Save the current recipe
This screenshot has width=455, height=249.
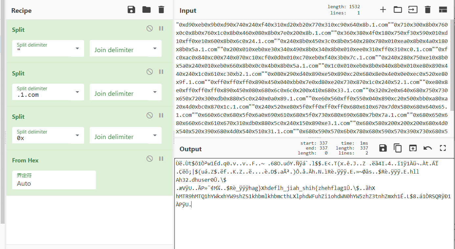click(131, 10)
